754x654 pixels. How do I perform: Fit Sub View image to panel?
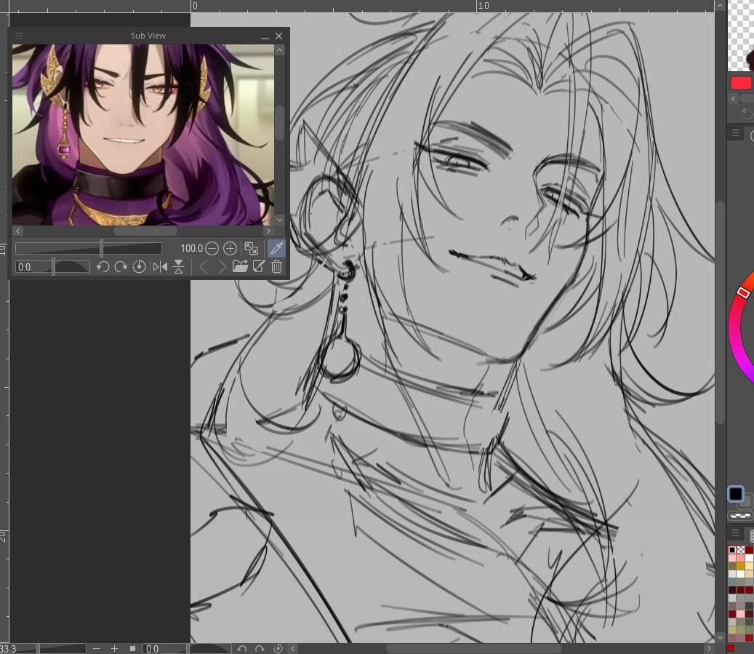click(x=251, y=248)
